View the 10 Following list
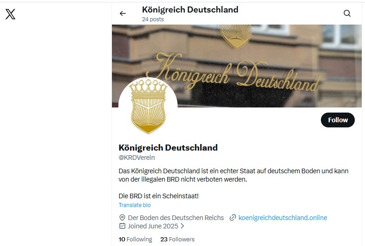Viewport: 365px width, 246px height. tap(135, 239)
